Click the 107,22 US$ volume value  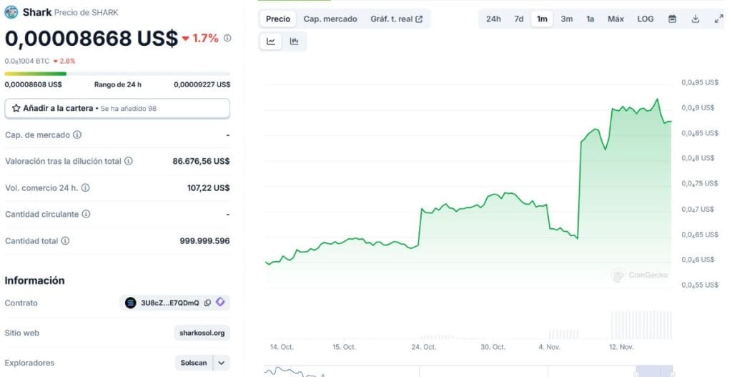[x=209, y=188]
